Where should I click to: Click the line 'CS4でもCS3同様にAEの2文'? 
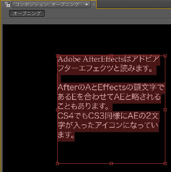pos(108,116)
